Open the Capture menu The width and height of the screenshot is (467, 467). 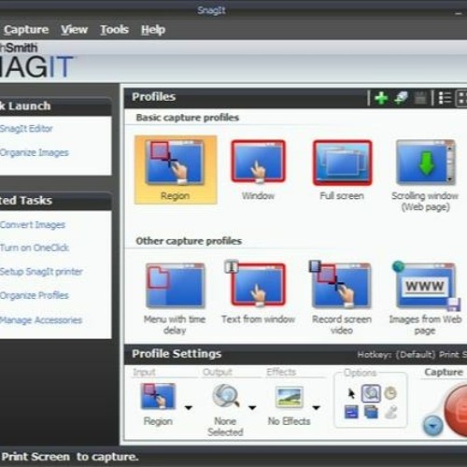coord(26,30)
